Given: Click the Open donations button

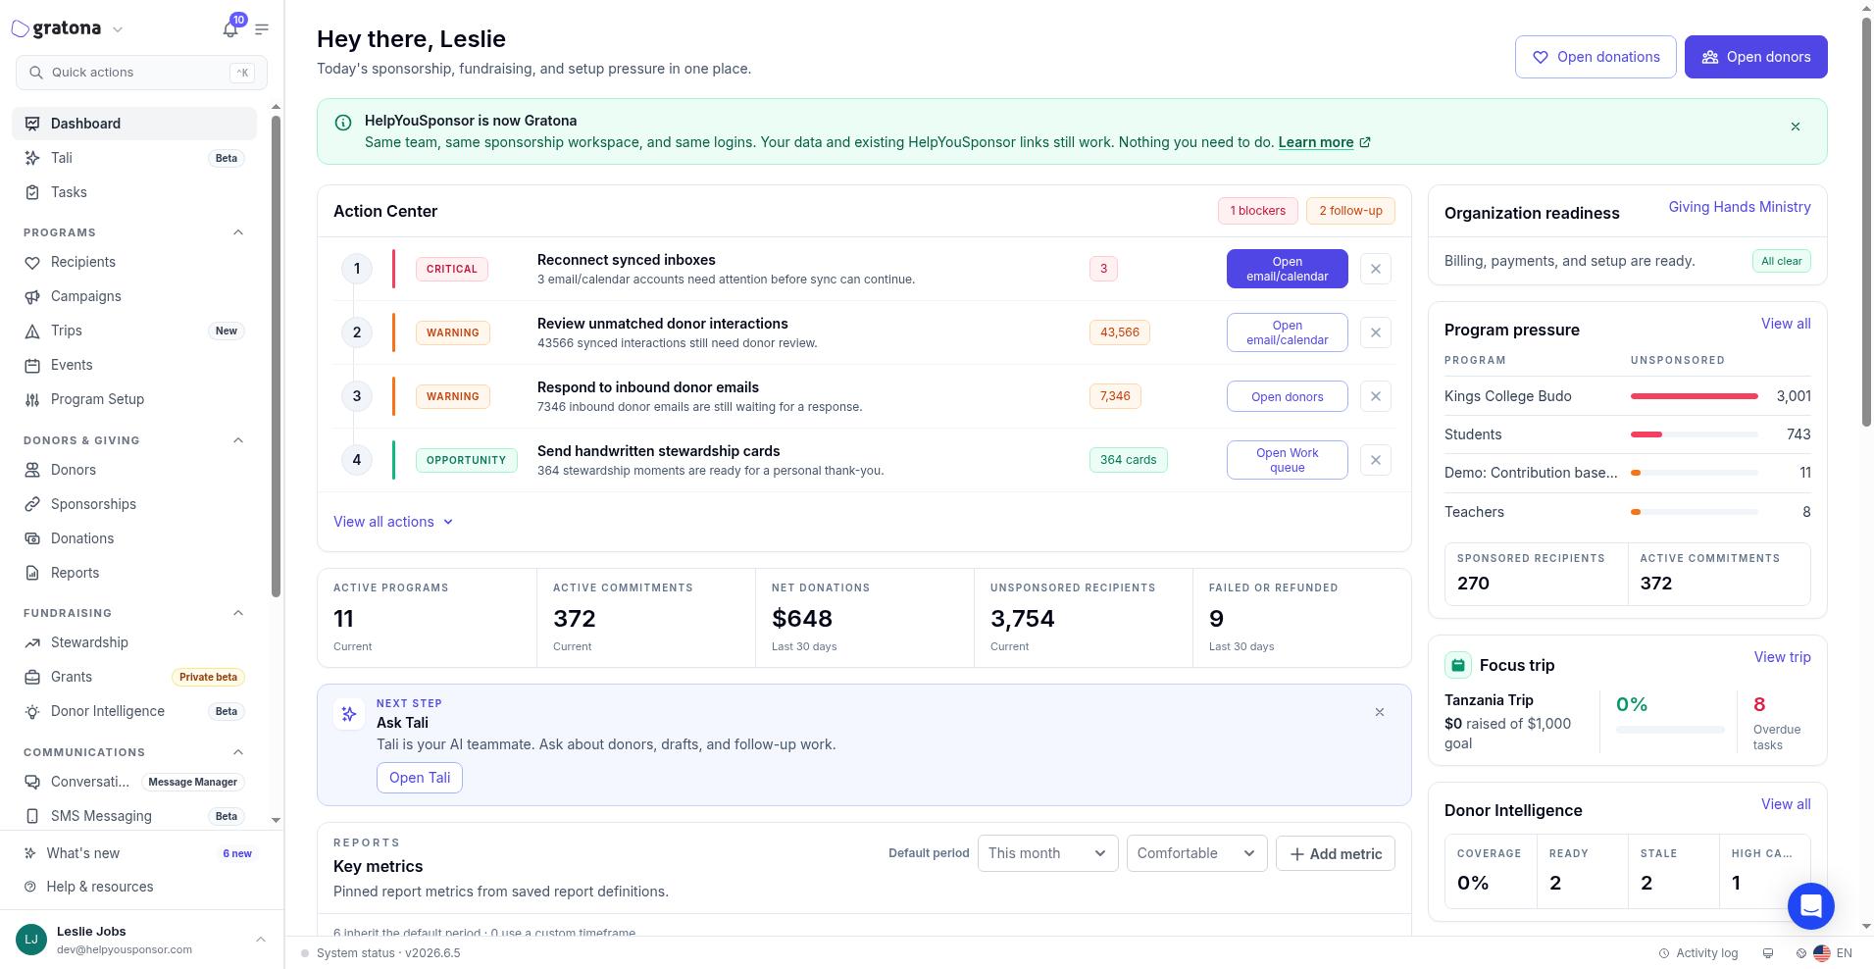Looking at the screenshot, I should tap(1595, 57).
